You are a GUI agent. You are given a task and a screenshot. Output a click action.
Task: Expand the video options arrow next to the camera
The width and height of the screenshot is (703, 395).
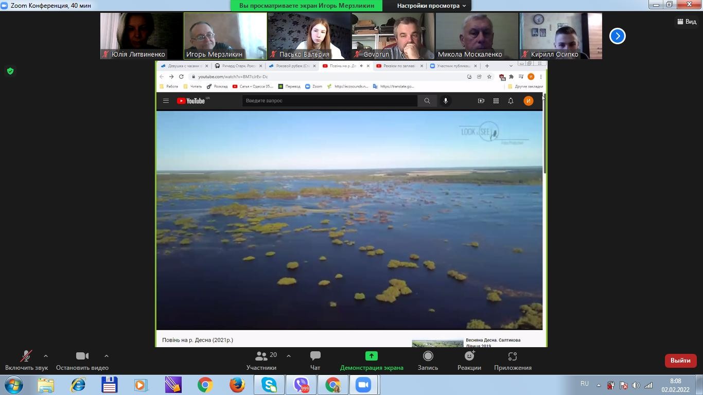click(107, 355)
